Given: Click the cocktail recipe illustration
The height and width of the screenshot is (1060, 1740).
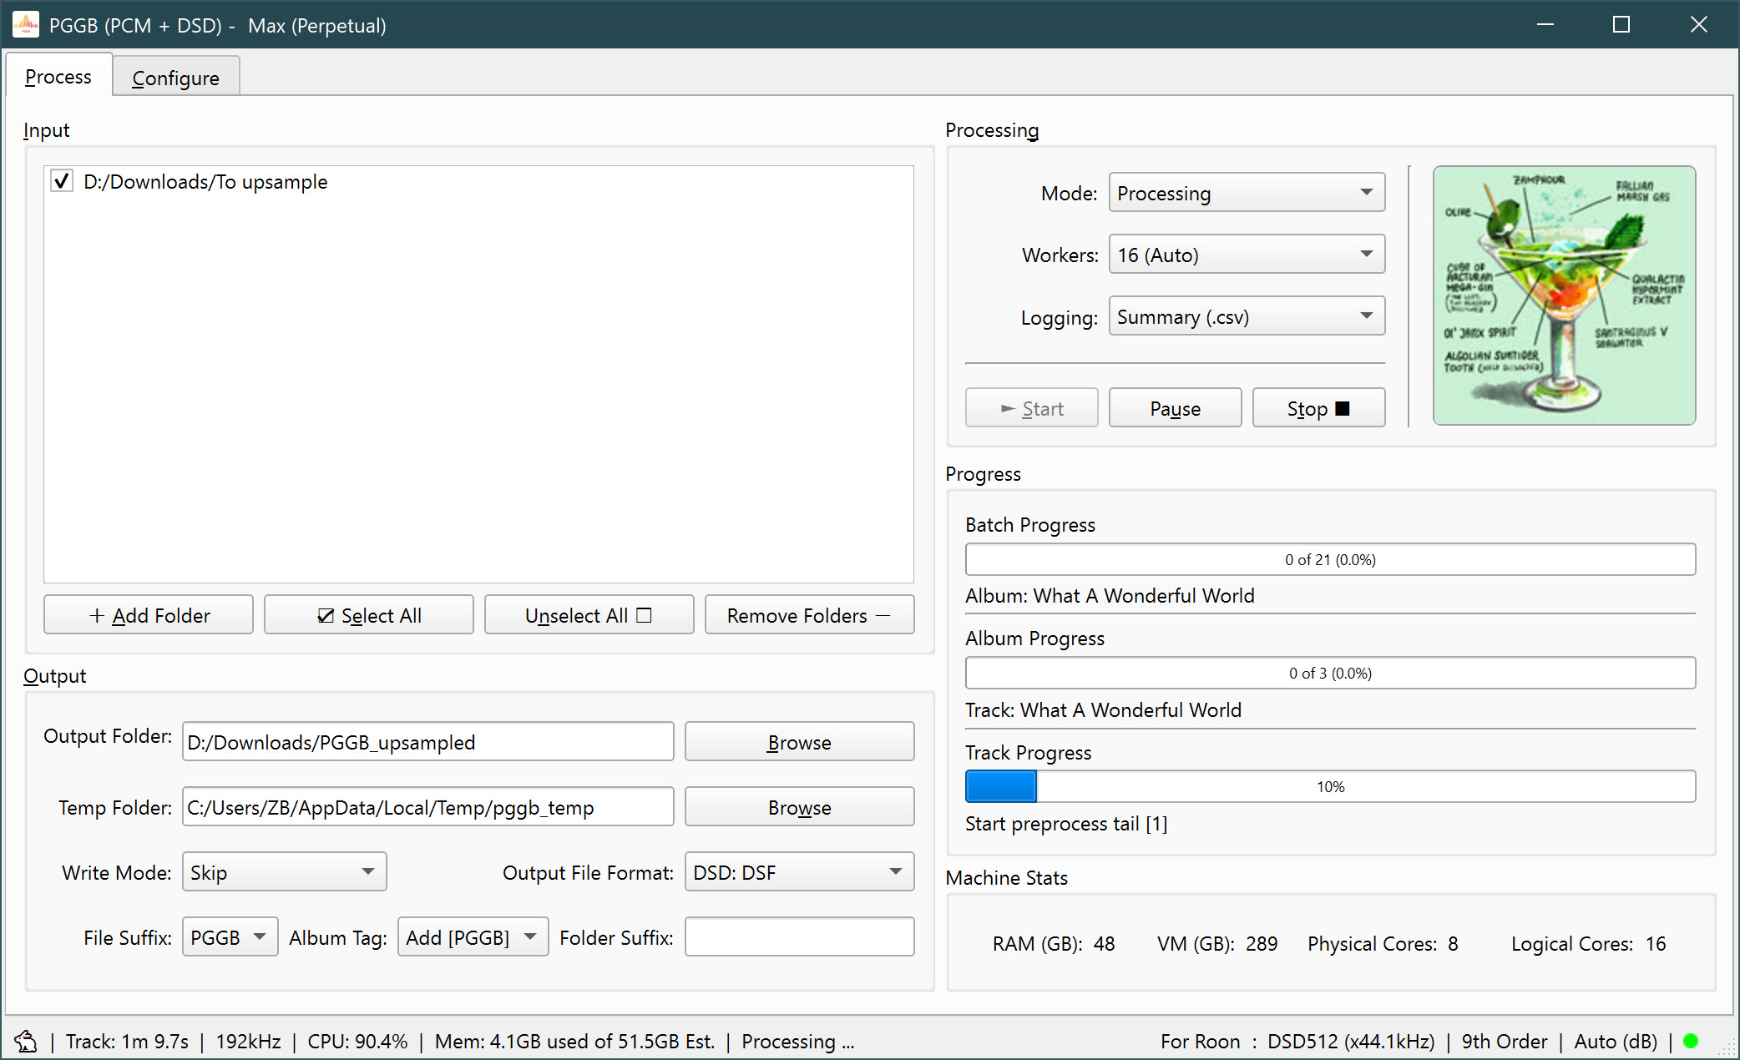Looking at the screenshot, I should click(1564, 295).
